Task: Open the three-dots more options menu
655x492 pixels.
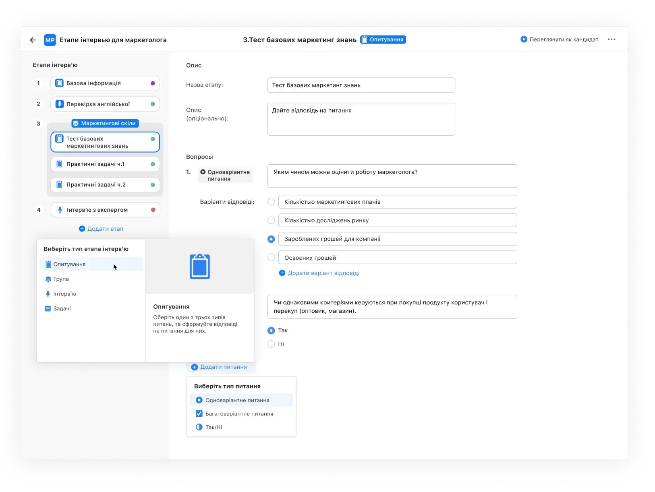Action: coord(611,39)
